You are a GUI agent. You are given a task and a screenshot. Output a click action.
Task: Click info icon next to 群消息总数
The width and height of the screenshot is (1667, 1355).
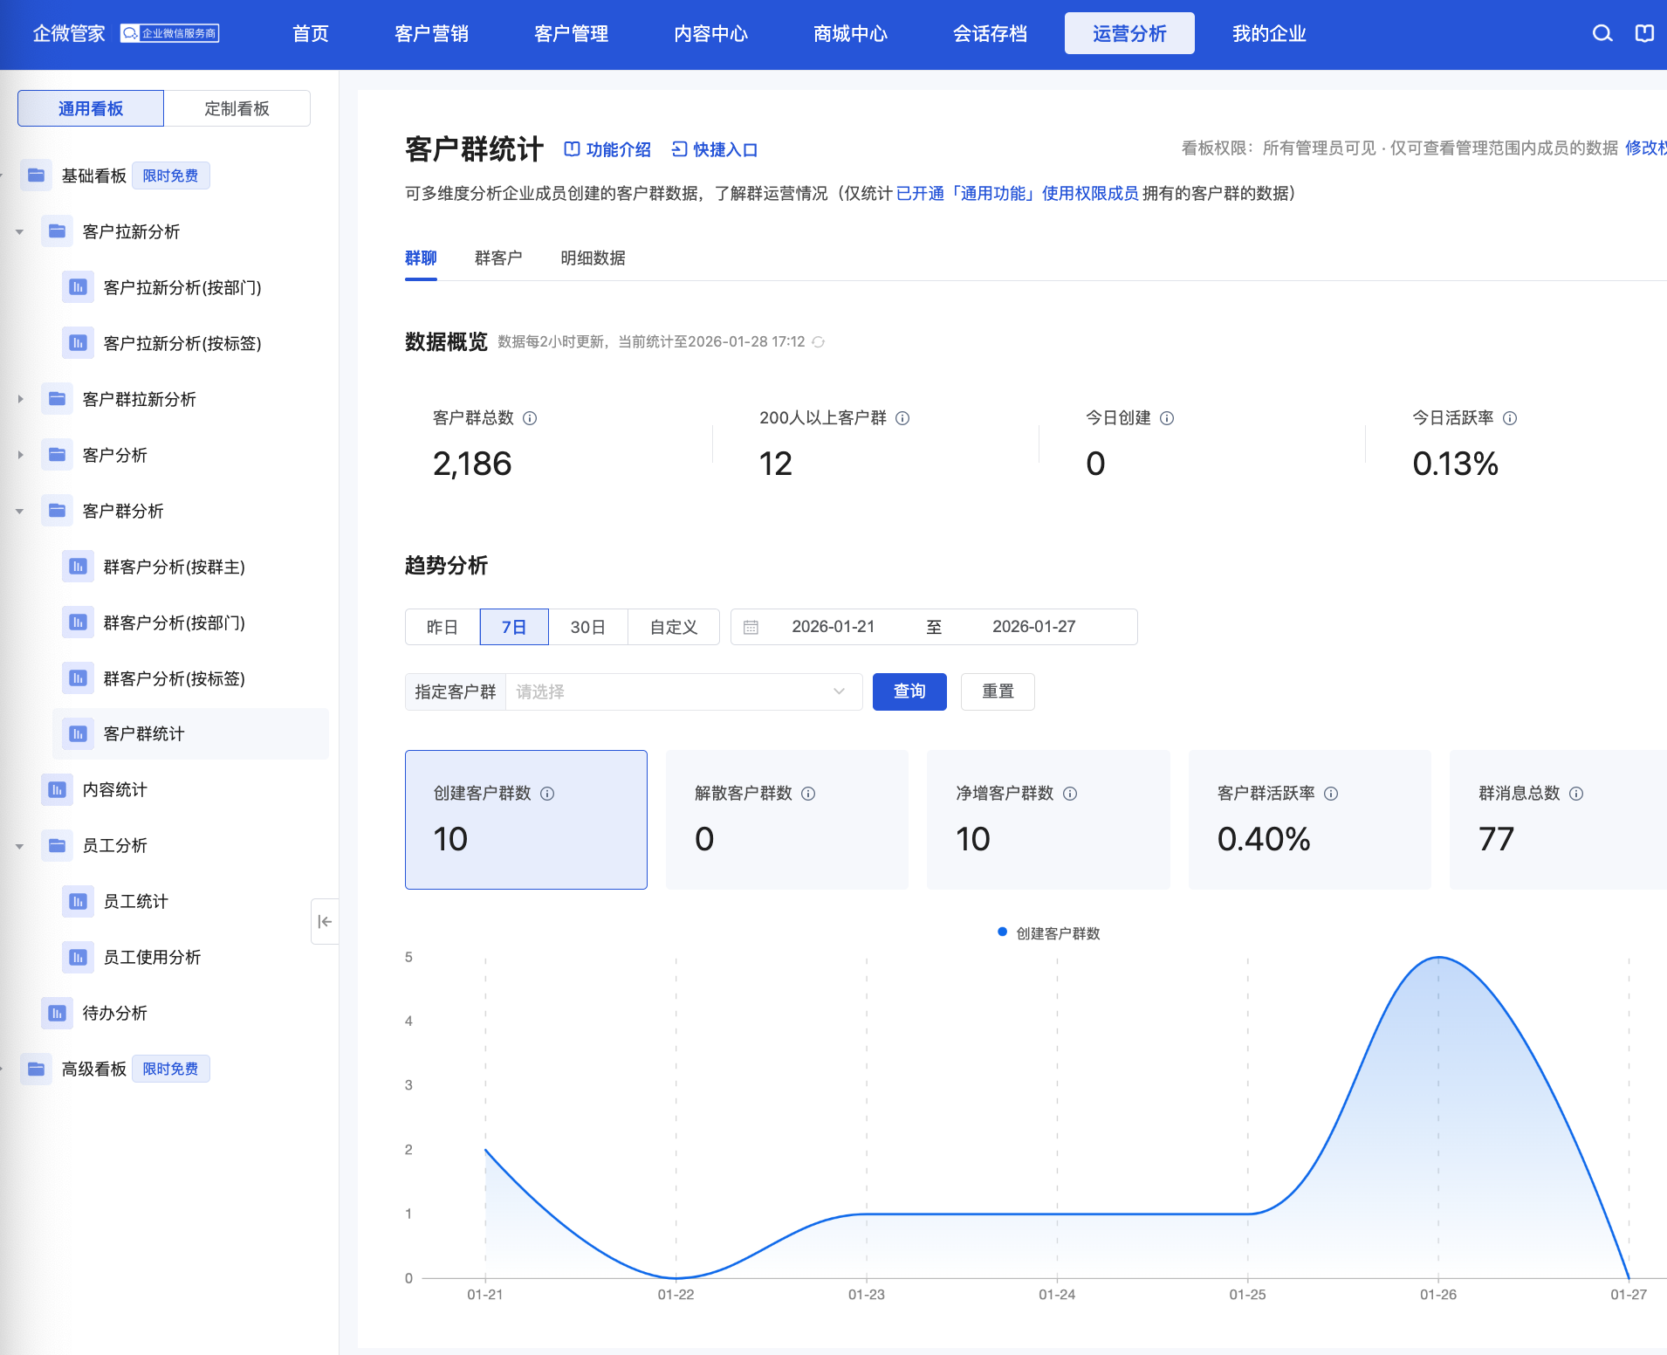[x=1576, y=794]
